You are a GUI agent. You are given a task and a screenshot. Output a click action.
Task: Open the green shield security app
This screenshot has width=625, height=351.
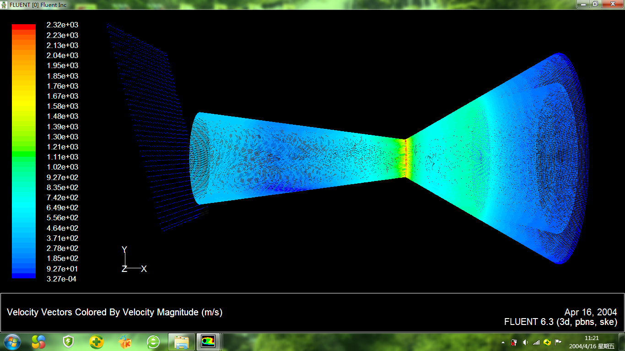point(68,341)
